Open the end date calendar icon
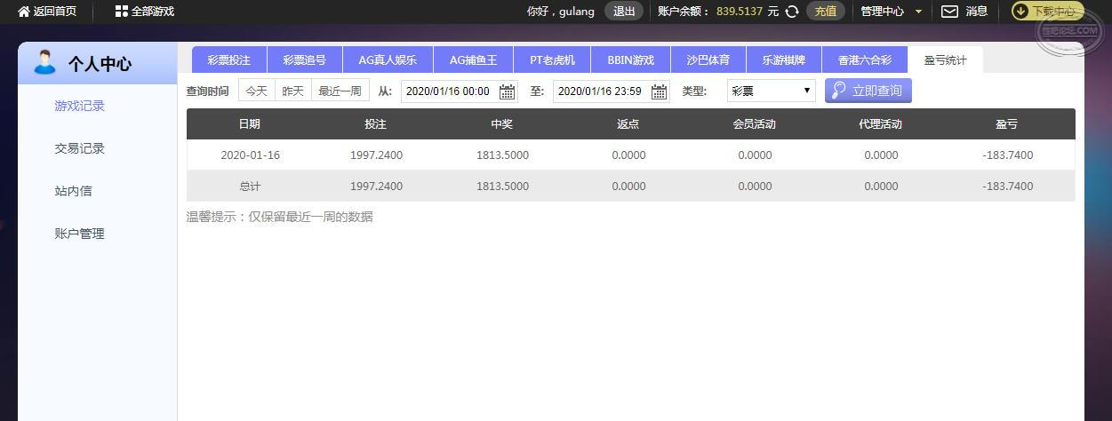 660,91
